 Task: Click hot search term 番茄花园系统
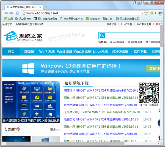point(117,42)
